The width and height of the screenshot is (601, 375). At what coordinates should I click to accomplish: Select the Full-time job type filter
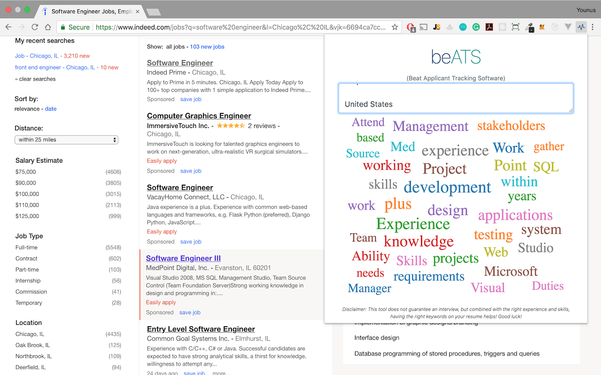coord(26,247)
